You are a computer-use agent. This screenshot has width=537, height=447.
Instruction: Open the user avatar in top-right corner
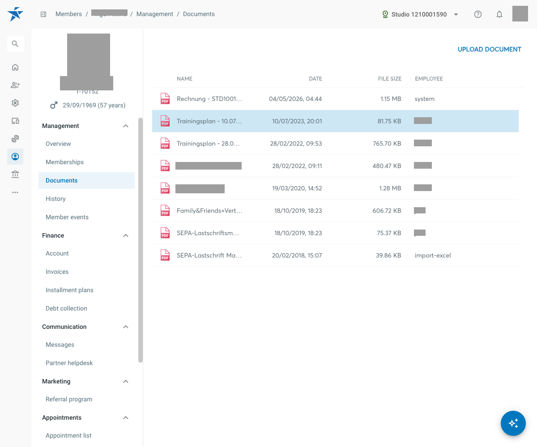coord(520,14)
